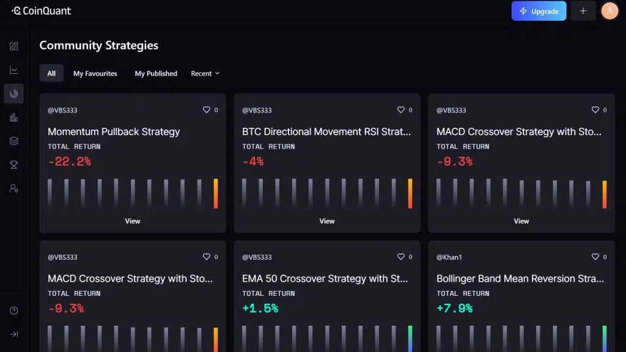Viewport: 626px width, 352px height.
Task: Click the line chart icon in sidebar
Action: click(x=13, y=70)
